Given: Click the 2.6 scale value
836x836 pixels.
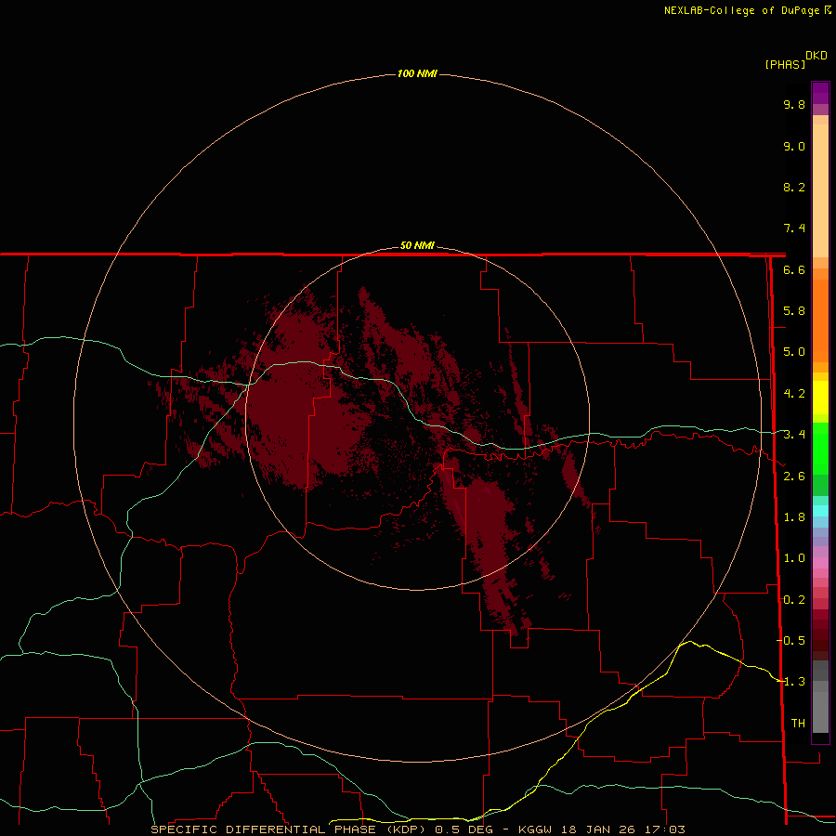Looking at the screenshot, I should [x=794, y=477].
